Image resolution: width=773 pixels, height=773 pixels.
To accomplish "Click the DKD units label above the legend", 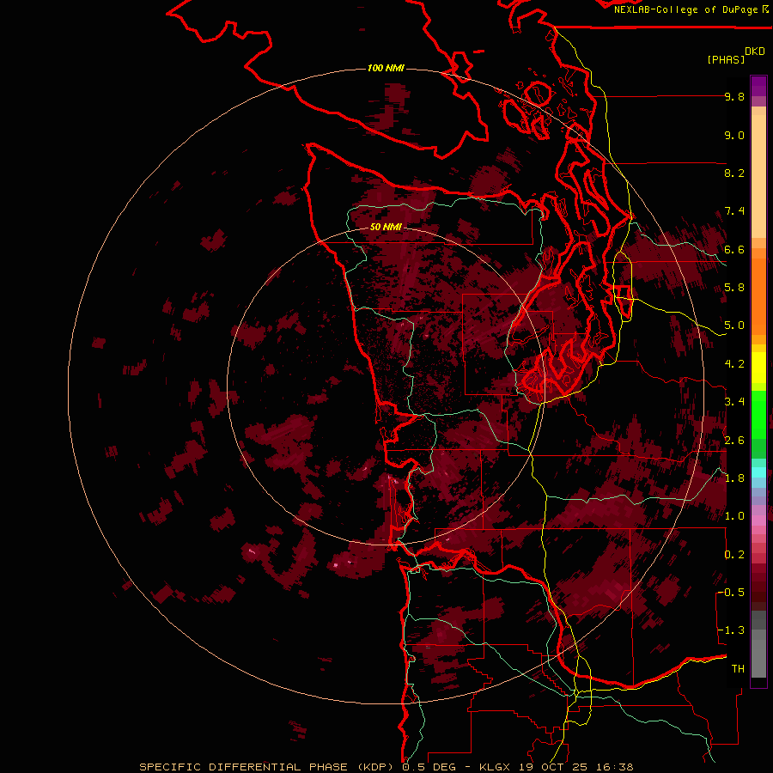I will tap(755, 52).
